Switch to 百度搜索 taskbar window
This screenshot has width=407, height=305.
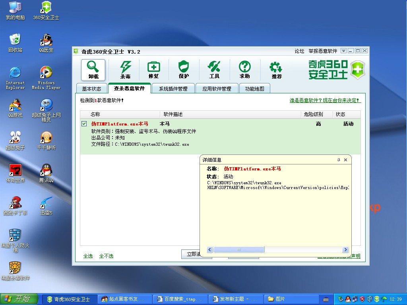(181, 299)
